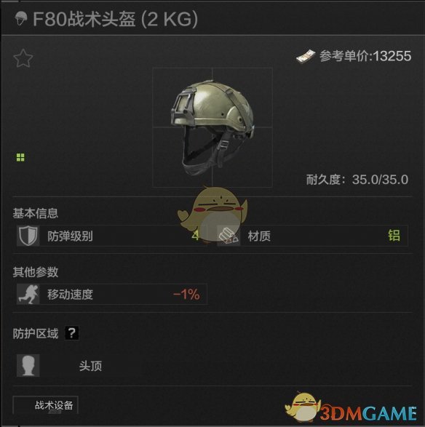425x427 pixels.
Task: Click the 移动速度 -1% row
Action: pyautogui.click(x=111, y=294)
